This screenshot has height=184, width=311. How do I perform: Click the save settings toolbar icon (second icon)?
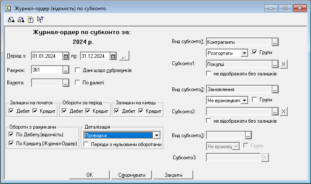tap(20, 19)
